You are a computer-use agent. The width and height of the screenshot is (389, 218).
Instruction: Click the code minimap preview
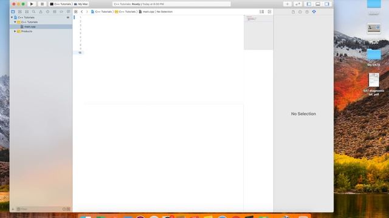click(258, 32)
